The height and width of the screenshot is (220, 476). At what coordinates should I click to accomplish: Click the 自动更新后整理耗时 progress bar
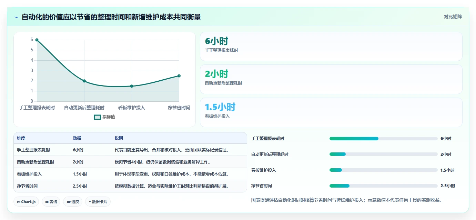click(383, 154)
